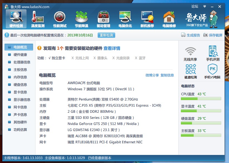Go to 显卡信息 graphics card page
The image size is (229, 163).
click(20, 92)
